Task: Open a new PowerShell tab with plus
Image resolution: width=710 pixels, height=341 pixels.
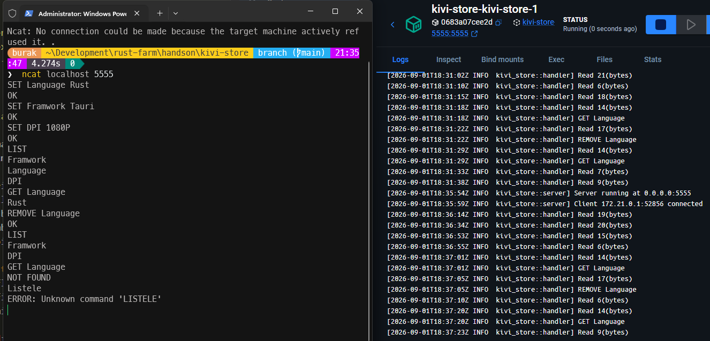Action: pos(160,12)
